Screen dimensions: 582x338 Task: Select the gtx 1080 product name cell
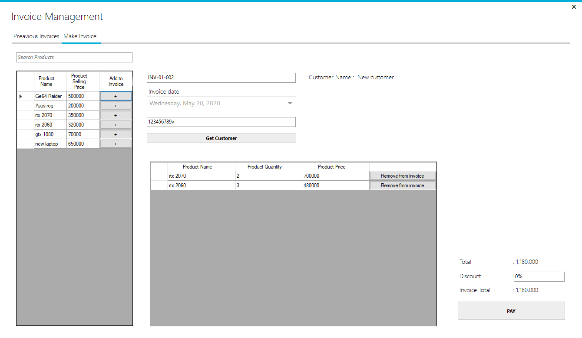click(50, 134)
